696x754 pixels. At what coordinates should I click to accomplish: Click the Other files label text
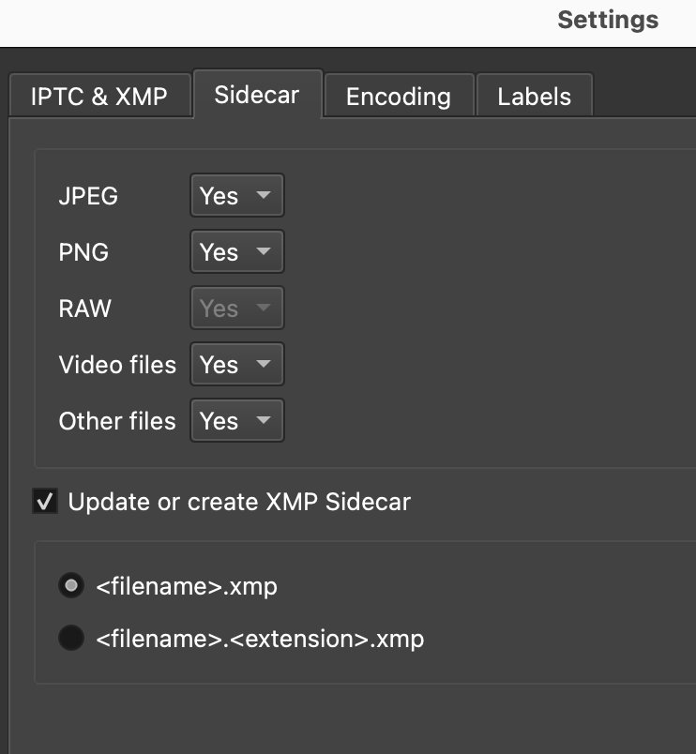click(x=117, y=421)
